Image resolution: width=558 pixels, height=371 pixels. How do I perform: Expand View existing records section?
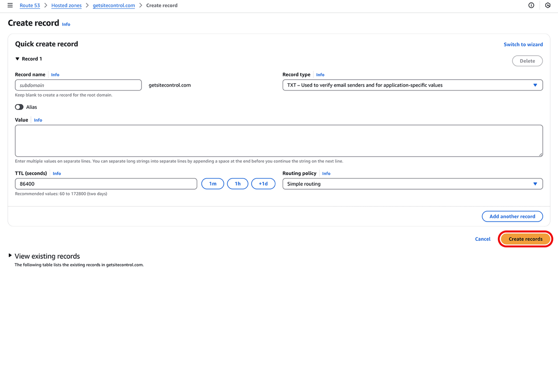pyautogui.click(x=10, y=256)
